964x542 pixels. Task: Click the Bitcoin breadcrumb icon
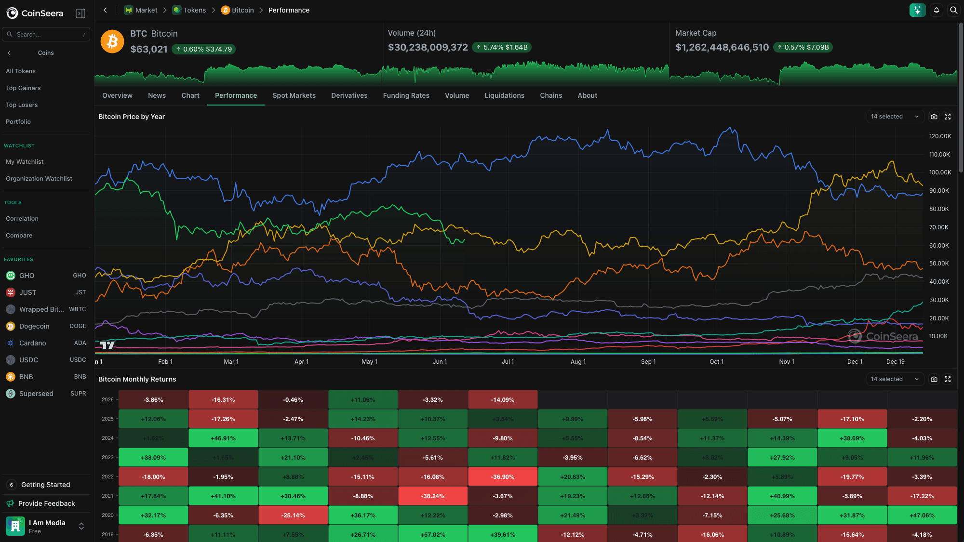(226, 10)
